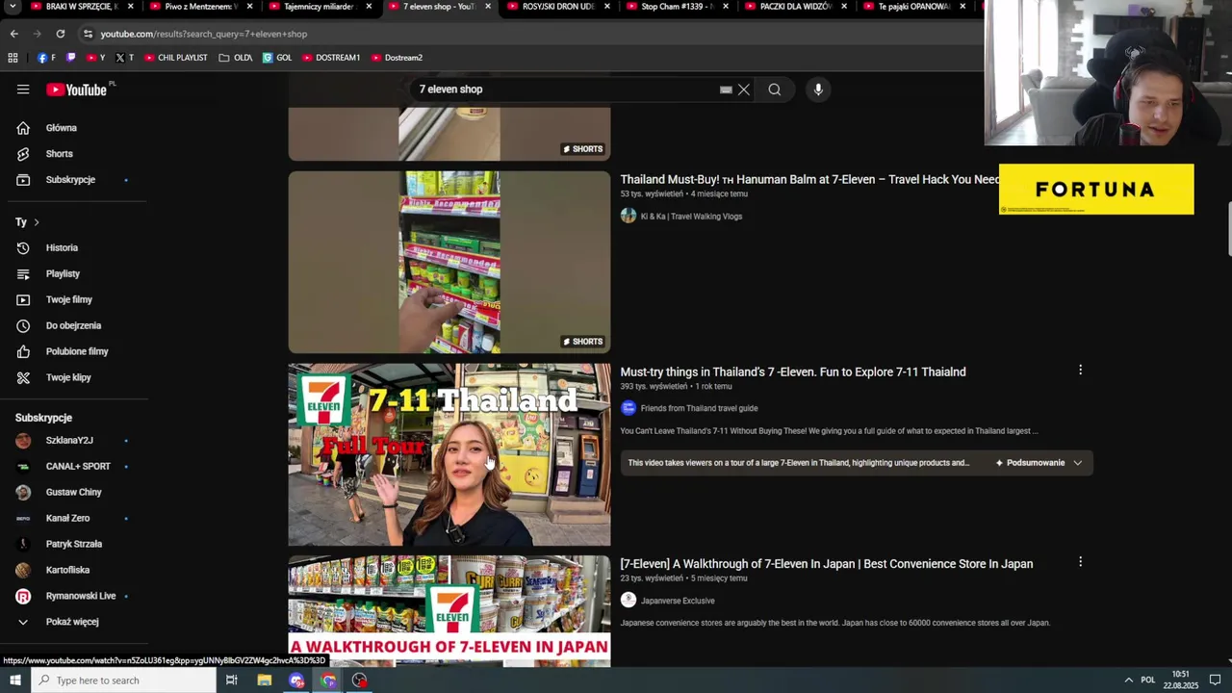Open 7-11 Thailand Full Tour thumbnail
1232x693 pixels.
[x=449, y=454]
